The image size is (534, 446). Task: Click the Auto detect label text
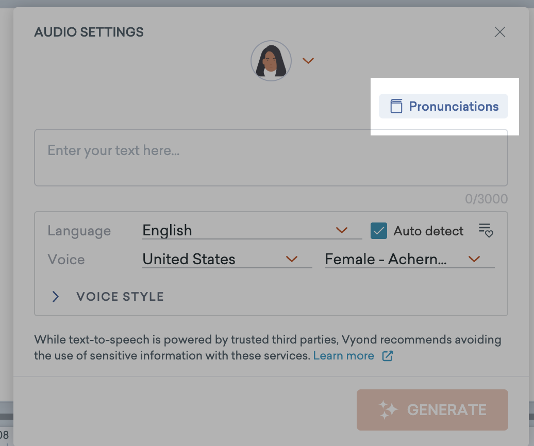pos(428,231)
